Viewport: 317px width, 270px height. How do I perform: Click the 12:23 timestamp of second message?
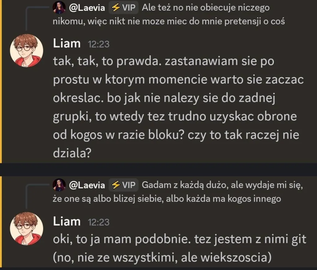coord(99,222)
